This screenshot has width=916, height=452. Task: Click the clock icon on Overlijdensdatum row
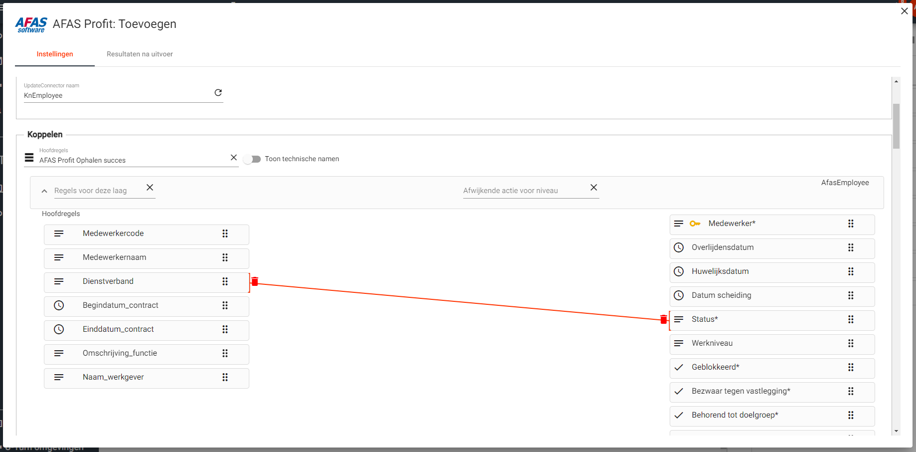[679, 247]
